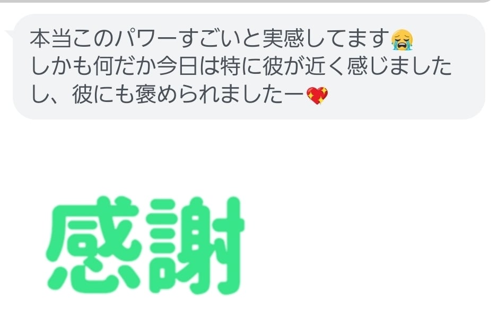Image resolution: width=497 pixels, height=316 pixels.
Task: Click the second line starting with しかも何だか
Action: coord(241,66)
